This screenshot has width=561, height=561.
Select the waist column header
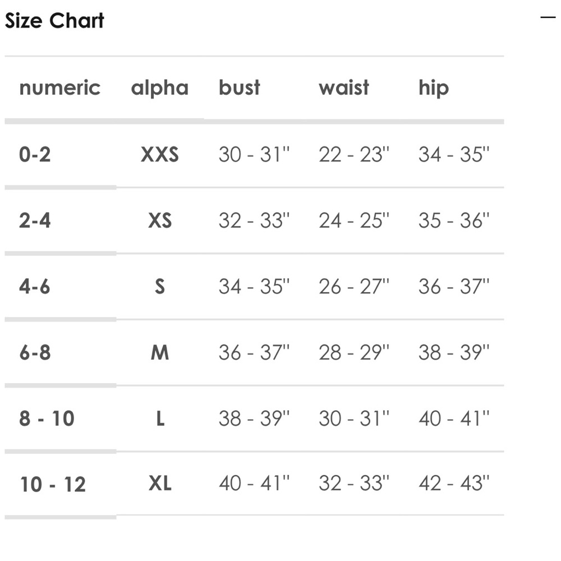click(x=344, y=88)
